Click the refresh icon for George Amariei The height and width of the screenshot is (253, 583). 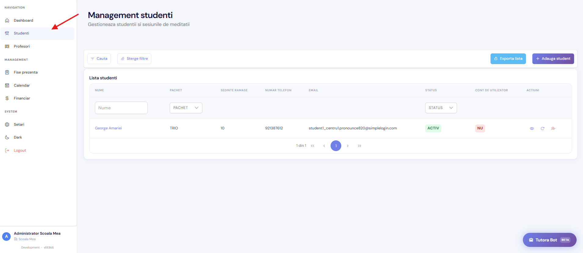coord(542,128)
